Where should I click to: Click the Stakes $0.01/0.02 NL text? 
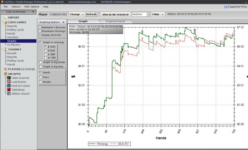click(189, 14)
